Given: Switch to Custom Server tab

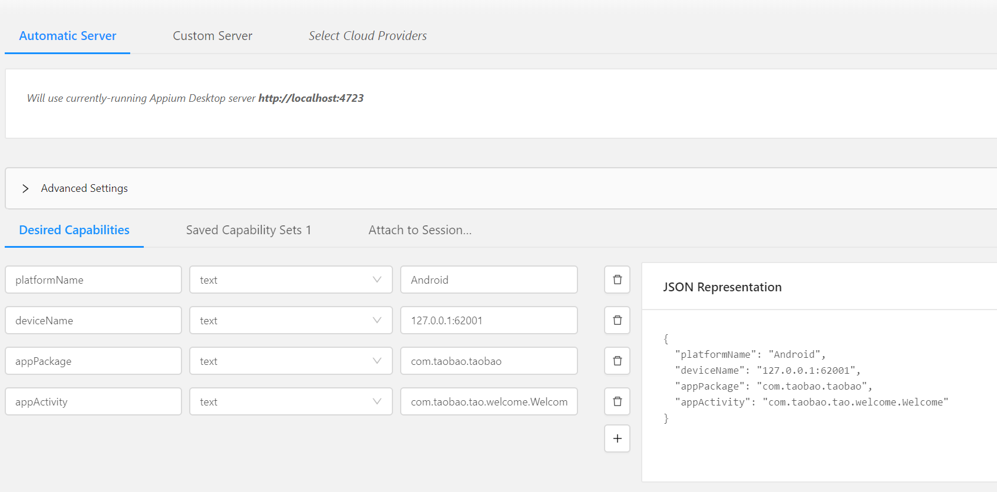Looking at the screenshot, I should [212, 36].
